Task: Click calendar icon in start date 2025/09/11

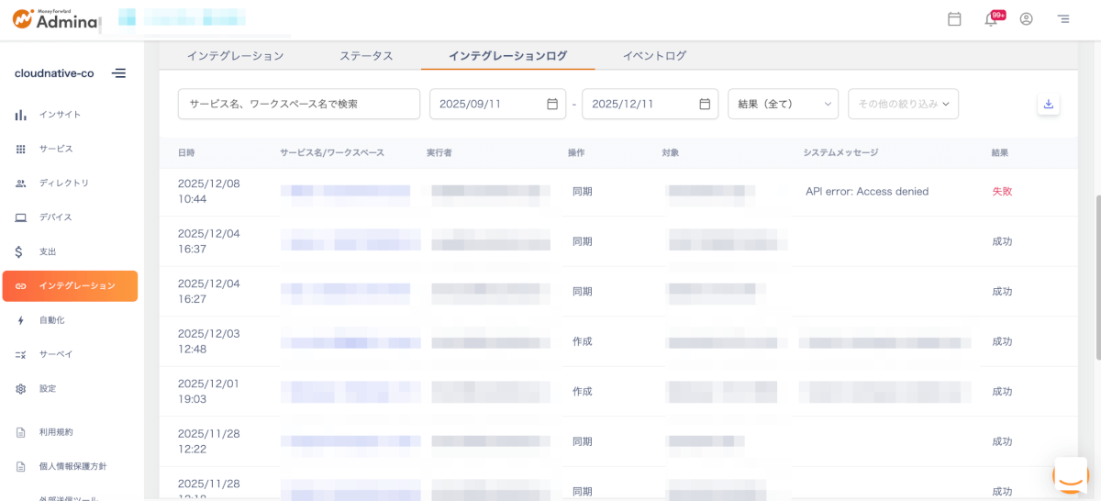Action: pos(552,105)
